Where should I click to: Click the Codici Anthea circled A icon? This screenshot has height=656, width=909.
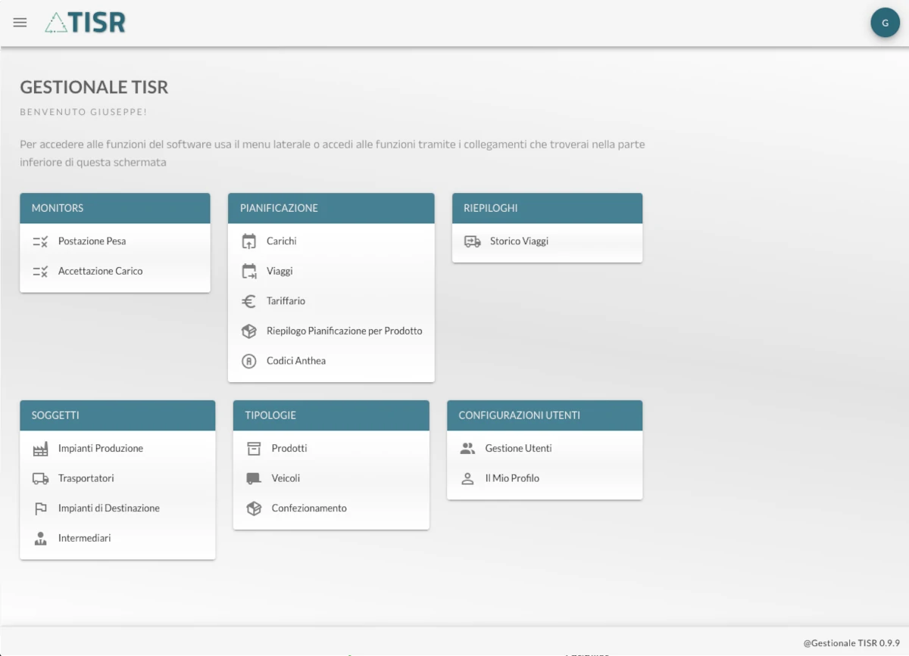click(x=249, y=361)
